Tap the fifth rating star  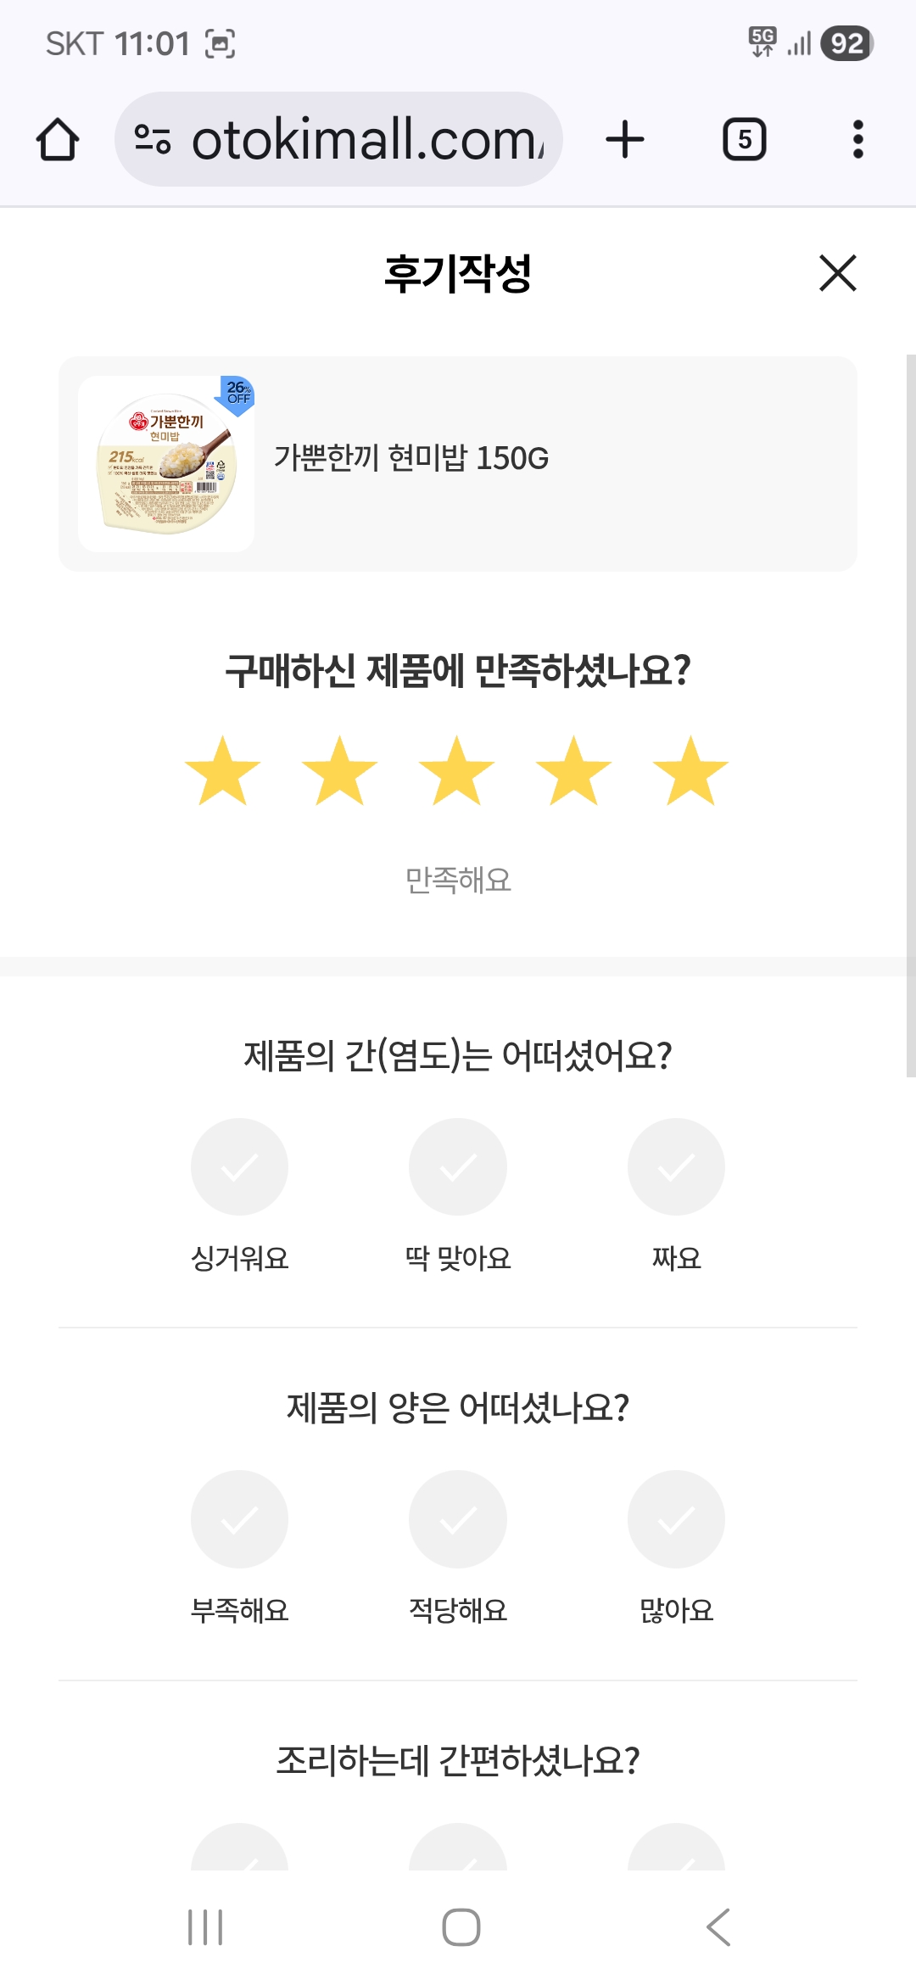coord(690,771)
